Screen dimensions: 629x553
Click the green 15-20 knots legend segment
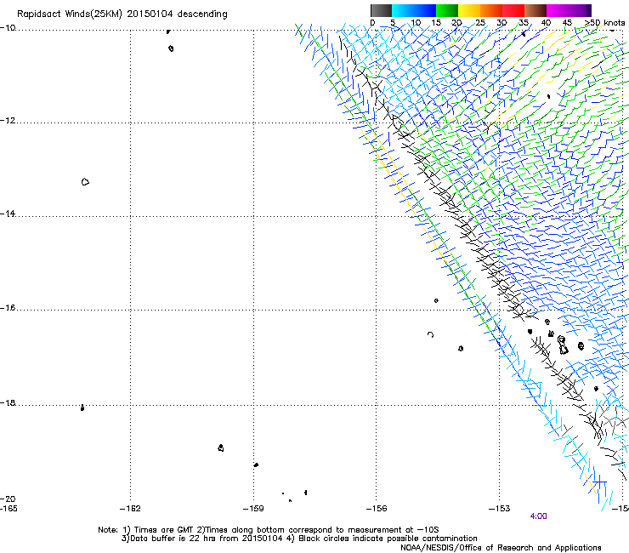point(447,10)
